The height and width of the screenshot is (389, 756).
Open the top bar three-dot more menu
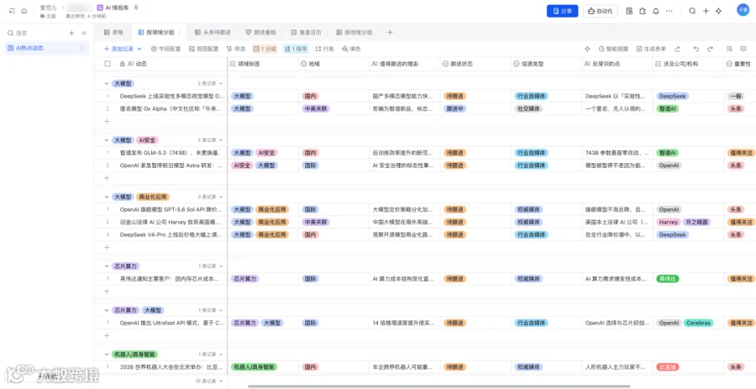(x=669, y=11)
